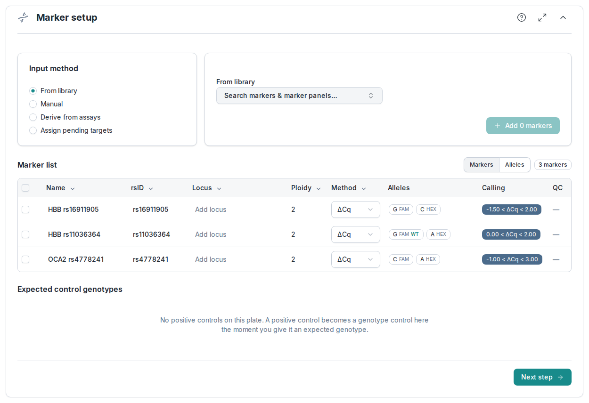This screenshot has height=403, width=589.
Task: Click the -1.50 < ΔCq < 2.00 calling badge
Action: click(512, 210)
